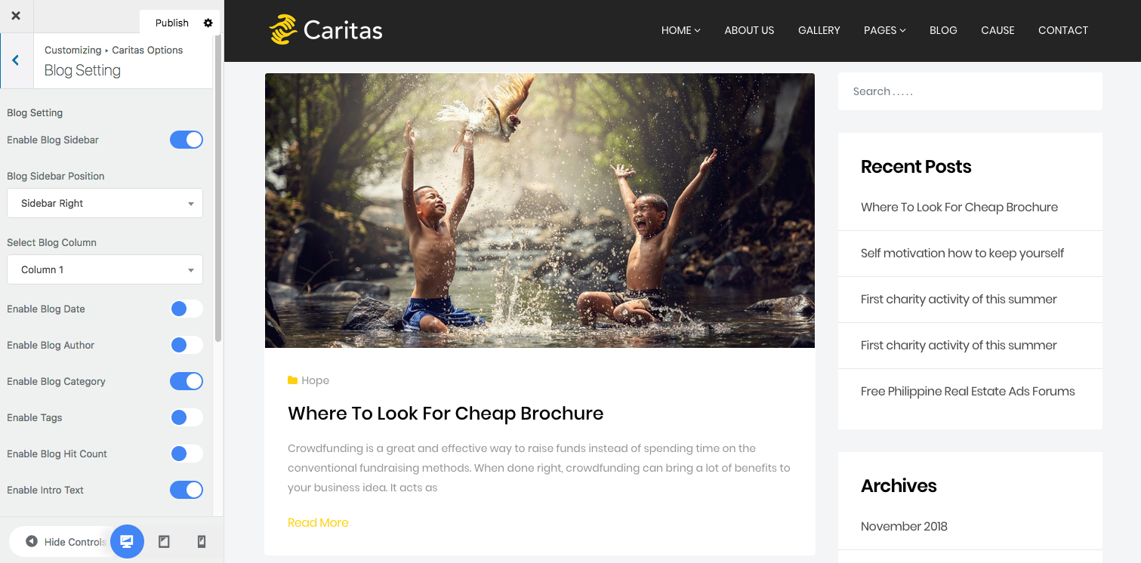The width and height of the screenshot is (1141, 563).
Task: Expand the PAGES navigation menu
Action: coord(884,30)
